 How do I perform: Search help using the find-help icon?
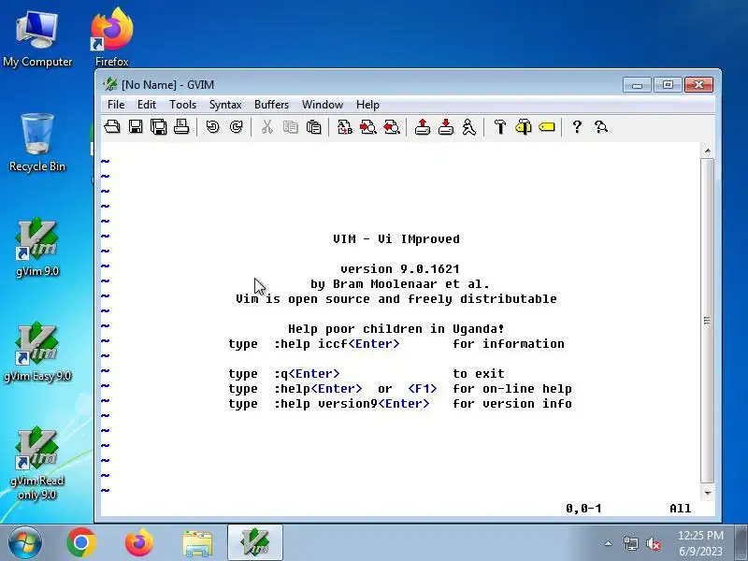click(601, 127)
